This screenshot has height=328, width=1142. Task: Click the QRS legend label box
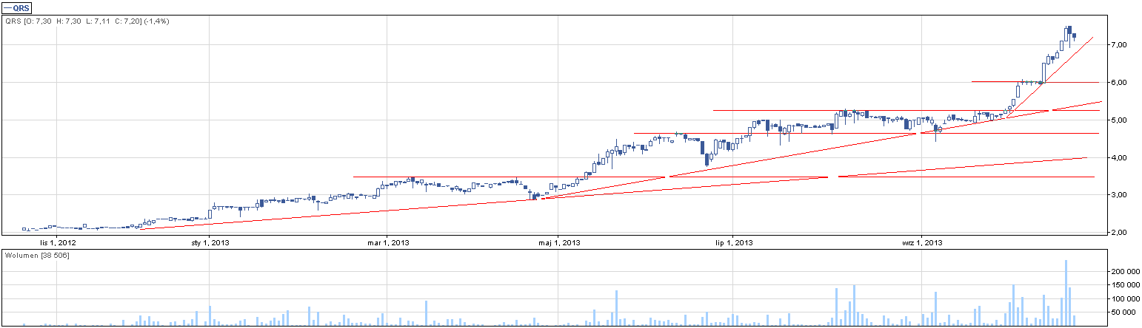[15, 7]
